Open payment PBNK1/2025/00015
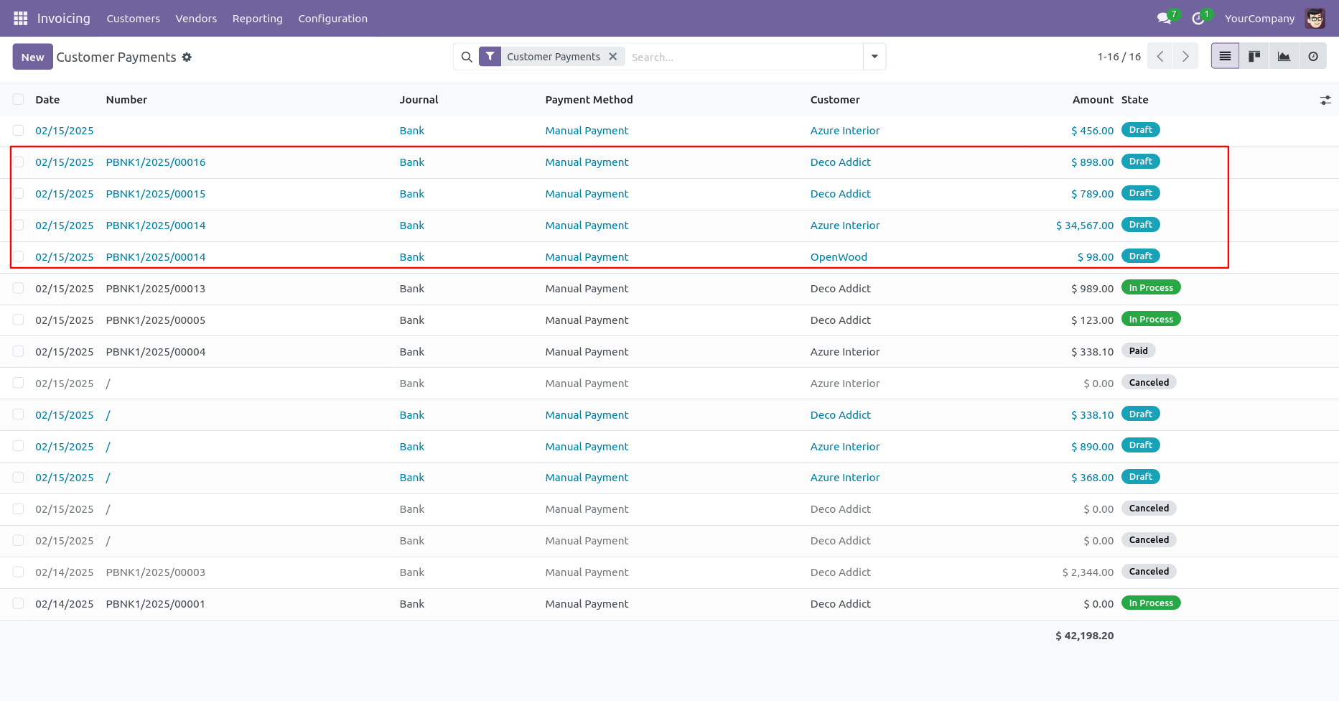 pos(156,194)
